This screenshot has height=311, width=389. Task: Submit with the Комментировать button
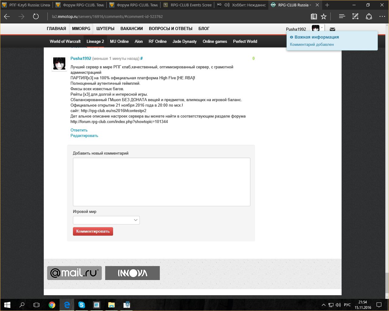93,231
